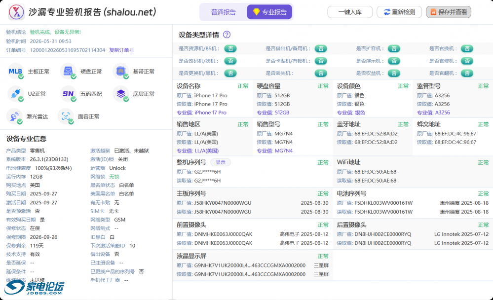
Task: Click the MLB motherboard status icon
Action: [15, 72]
